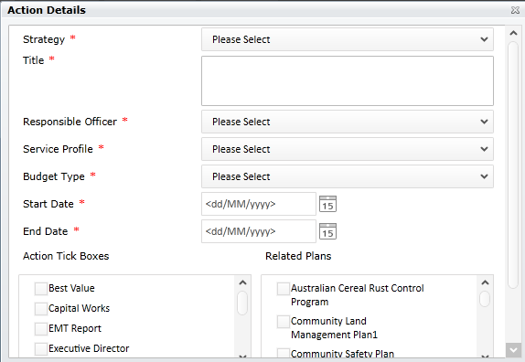Click Action Tick Boxes list up arrow
Screen dimensions: 525x362
tap(242, 282)
